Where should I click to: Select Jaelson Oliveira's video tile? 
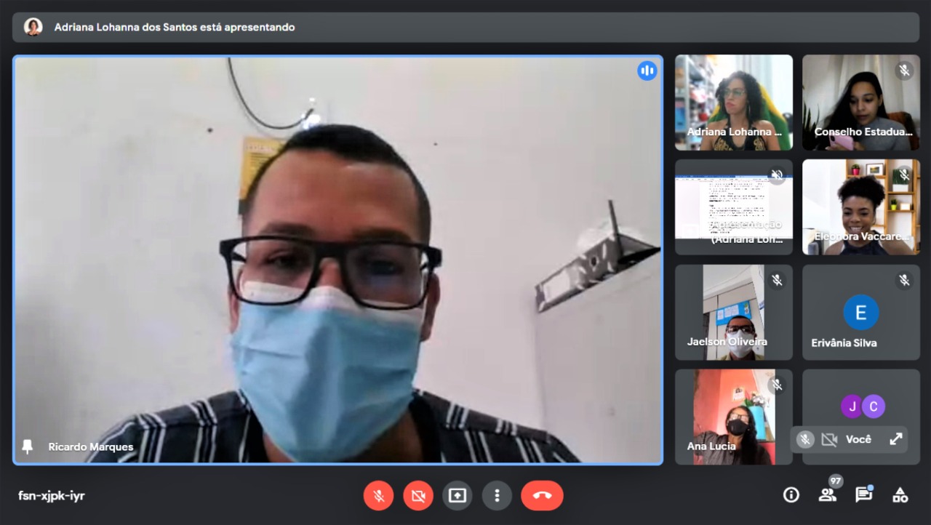pos(733,312)
